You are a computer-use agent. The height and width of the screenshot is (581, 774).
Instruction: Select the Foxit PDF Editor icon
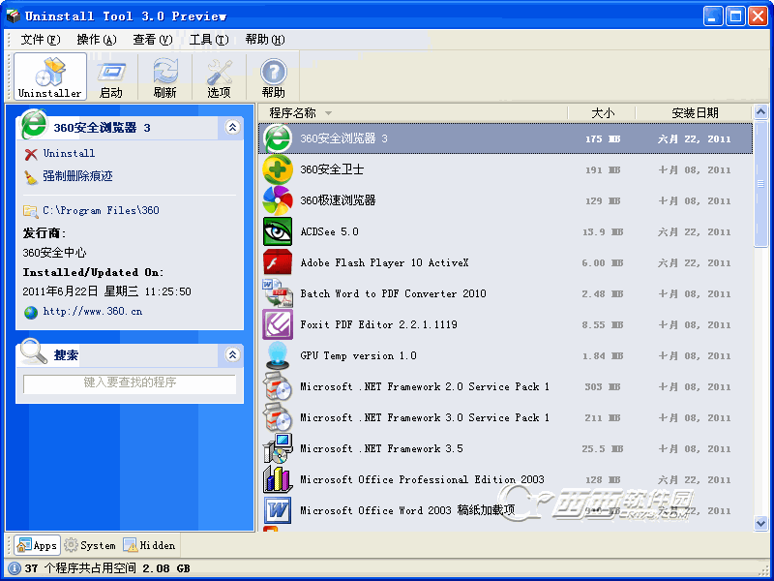278,324
